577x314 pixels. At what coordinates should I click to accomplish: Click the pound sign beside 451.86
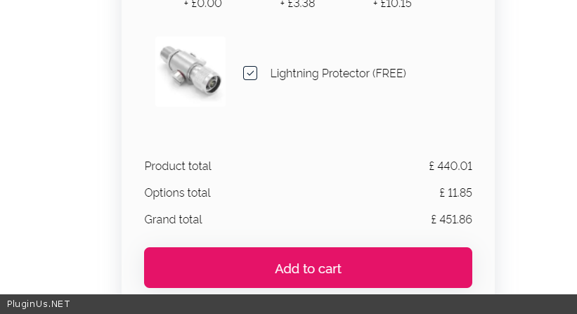[434, 220]
